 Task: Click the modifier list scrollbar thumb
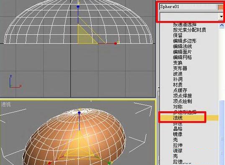coord(222,132)
